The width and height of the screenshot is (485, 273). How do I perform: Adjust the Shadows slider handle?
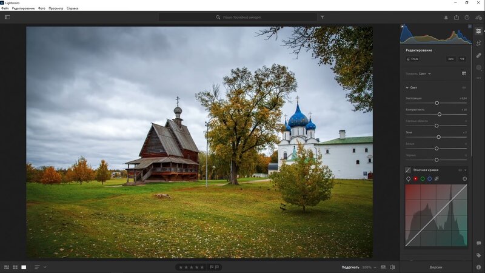click(x=438, y=137)
